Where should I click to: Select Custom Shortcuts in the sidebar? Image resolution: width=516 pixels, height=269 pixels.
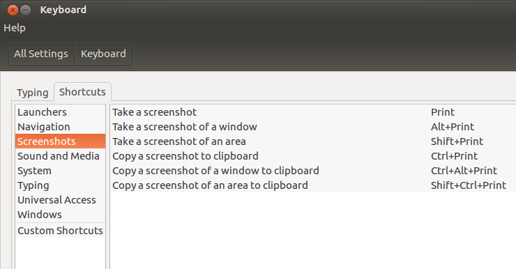[x=60, y=231]
